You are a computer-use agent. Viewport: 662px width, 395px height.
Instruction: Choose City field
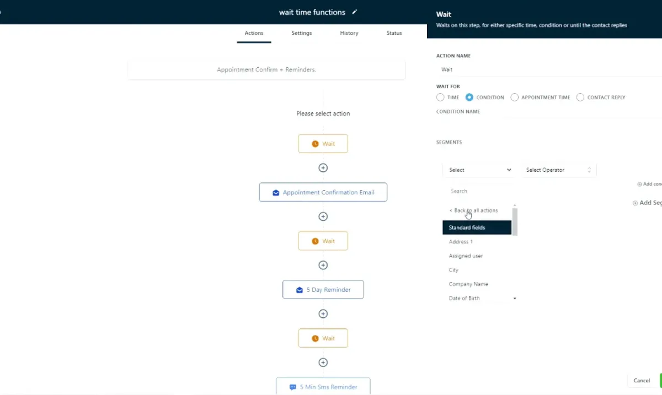pyautogui.click(x=477, y=270)
